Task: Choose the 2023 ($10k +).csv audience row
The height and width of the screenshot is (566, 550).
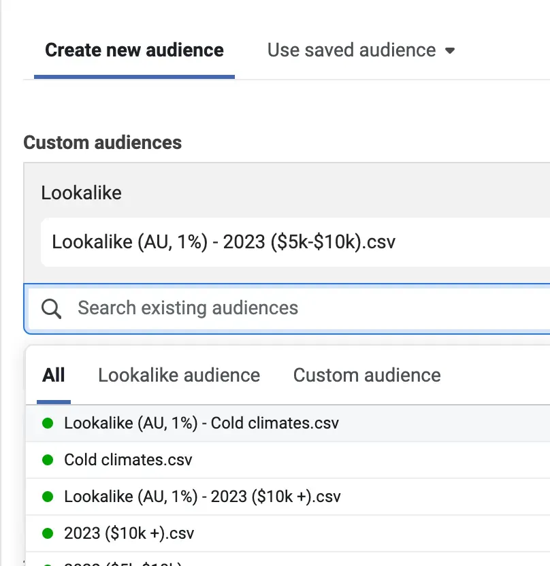Action: coord(288,533)
